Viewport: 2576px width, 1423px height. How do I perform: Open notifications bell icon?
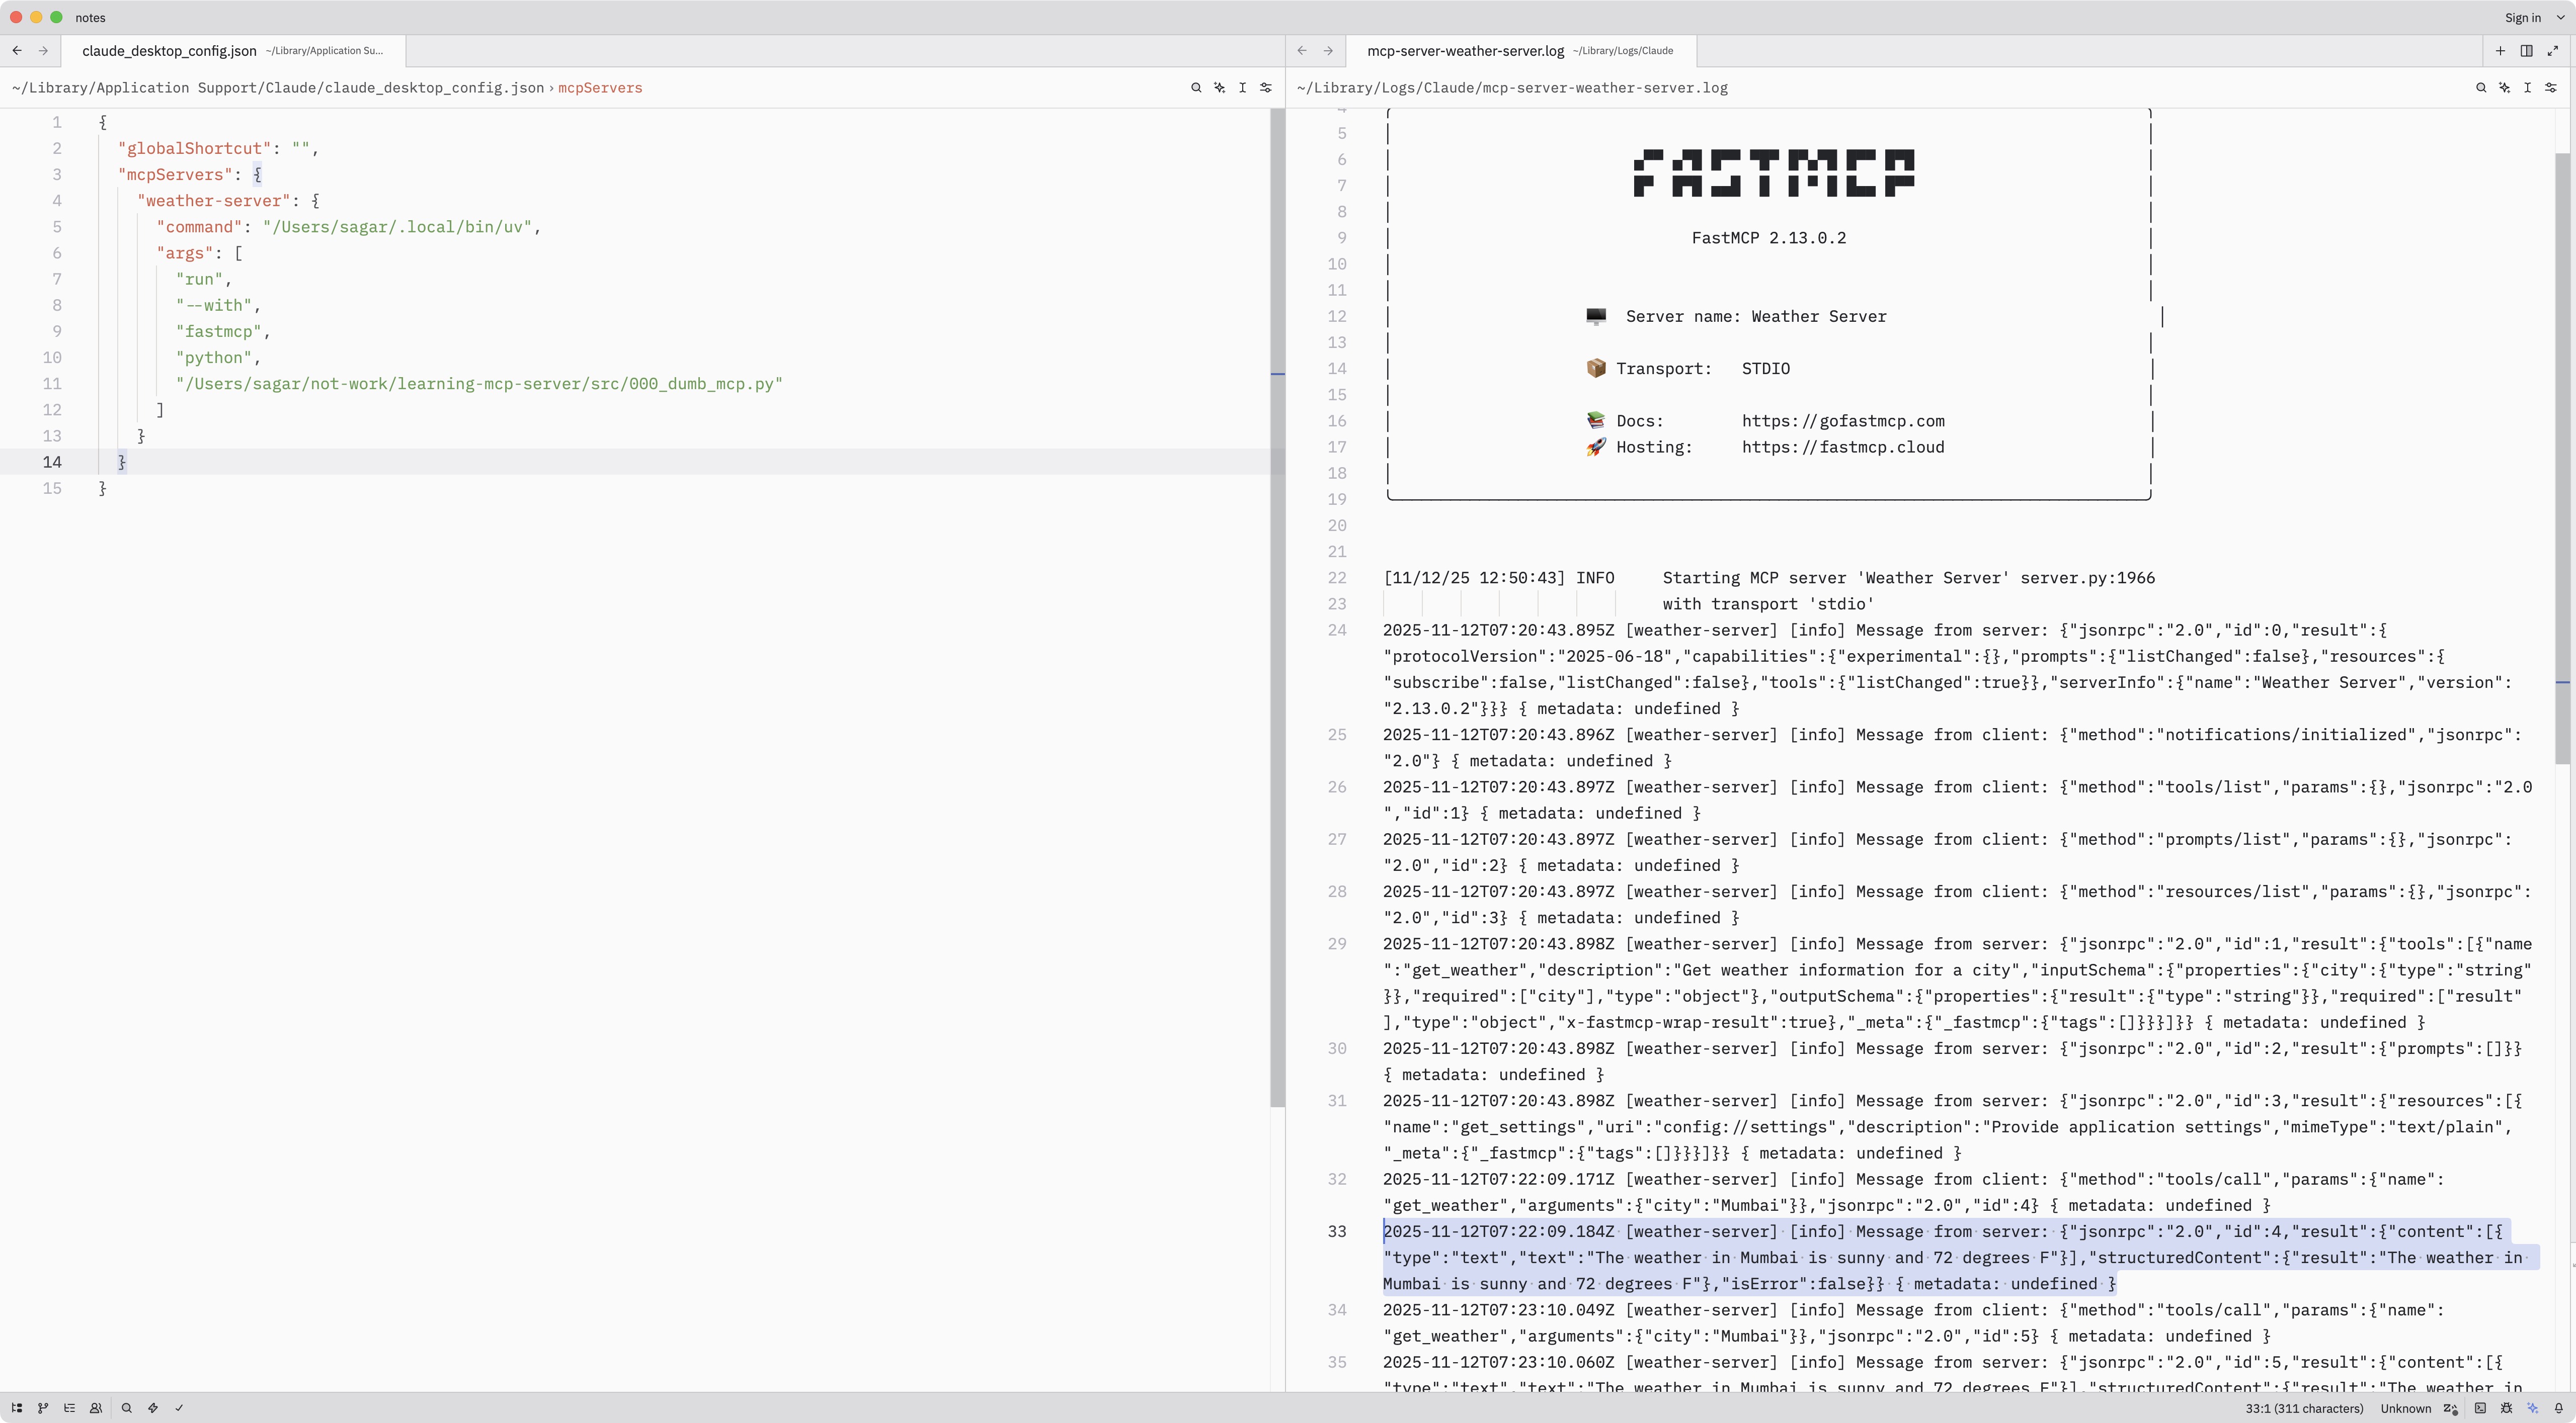(2559, 1408)
